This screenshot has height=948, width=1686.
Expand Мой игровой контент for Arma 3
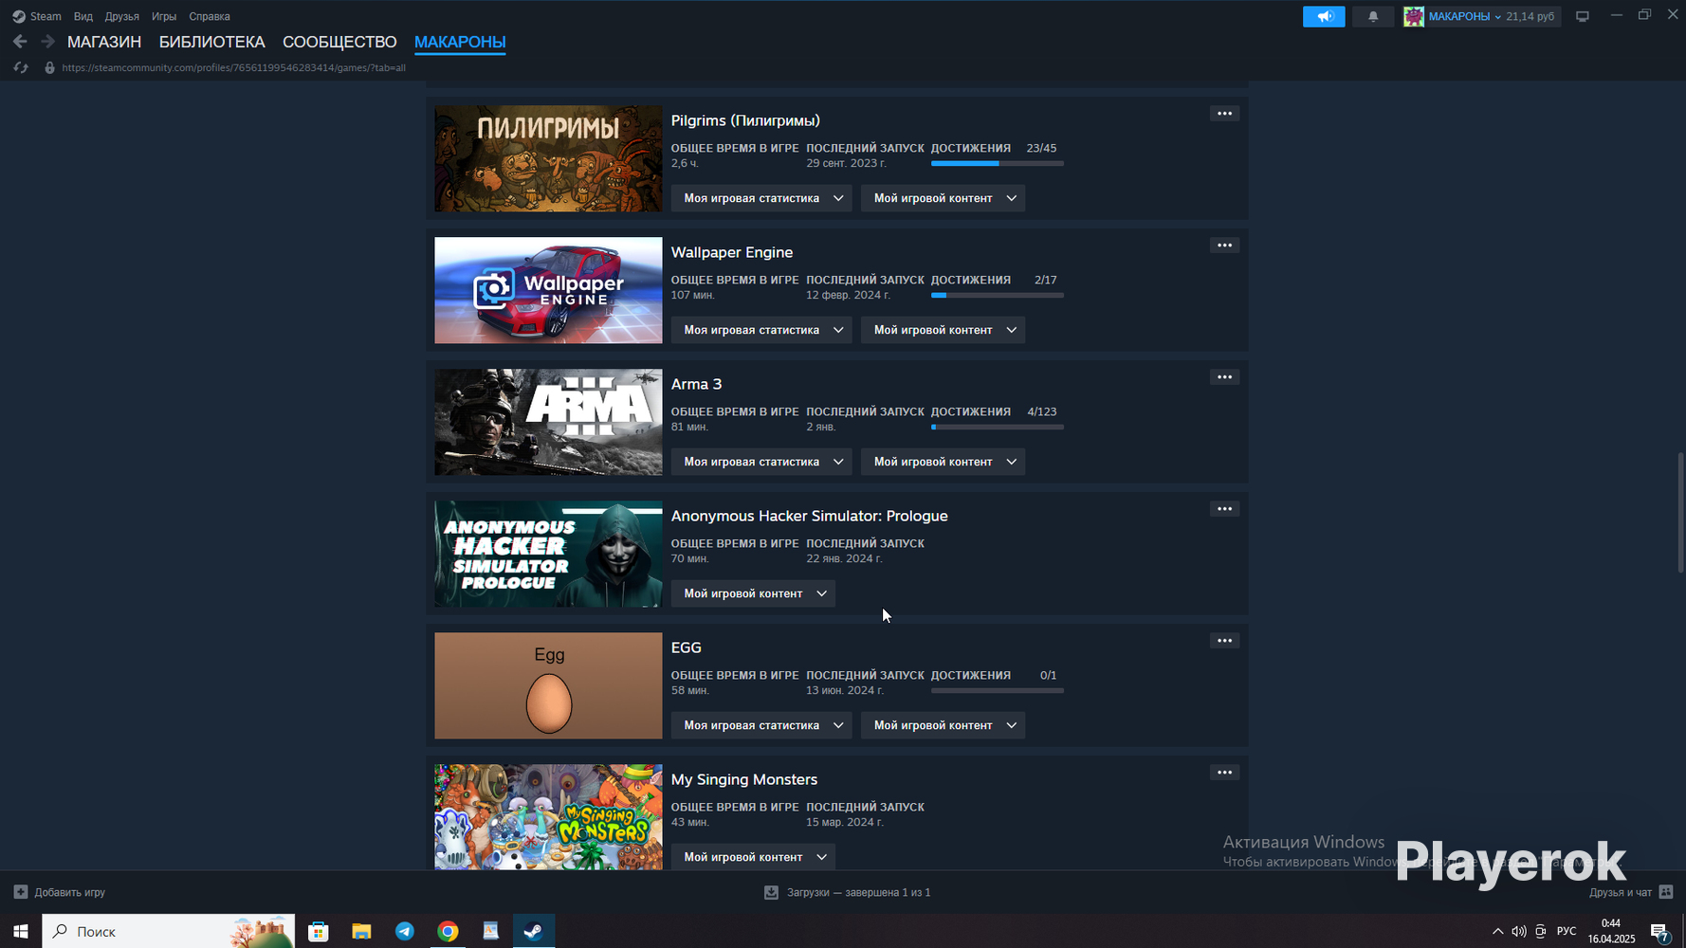tap(943, 462)
